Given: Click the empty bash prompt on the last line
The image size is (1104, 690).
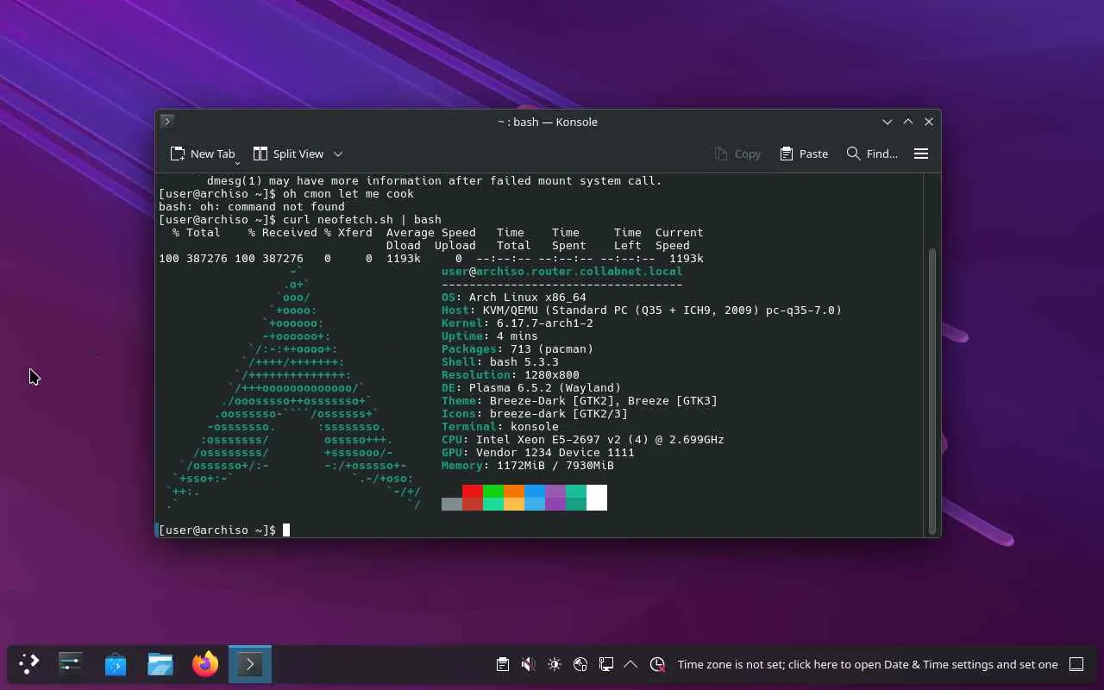Looking at the screenshot, I should 224,530.
